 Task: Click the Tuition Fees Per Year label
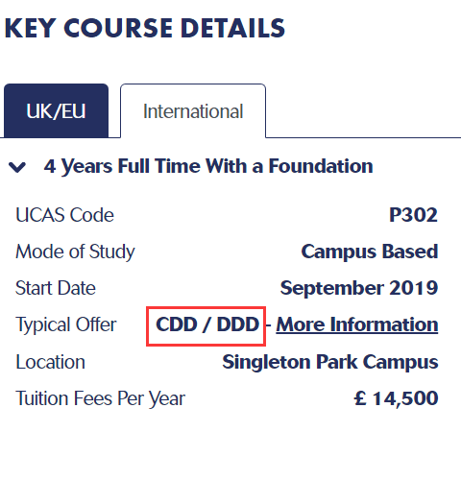click(x=100, y=398)
